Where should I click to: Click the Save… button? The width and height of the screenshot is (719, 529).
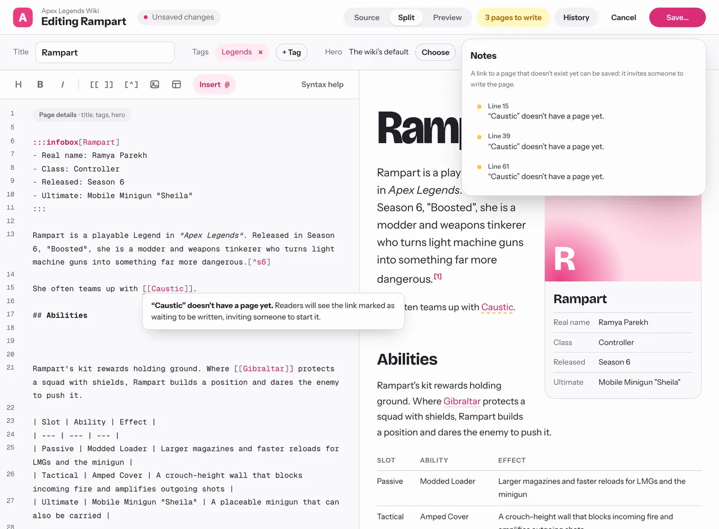tap(677, 17)
